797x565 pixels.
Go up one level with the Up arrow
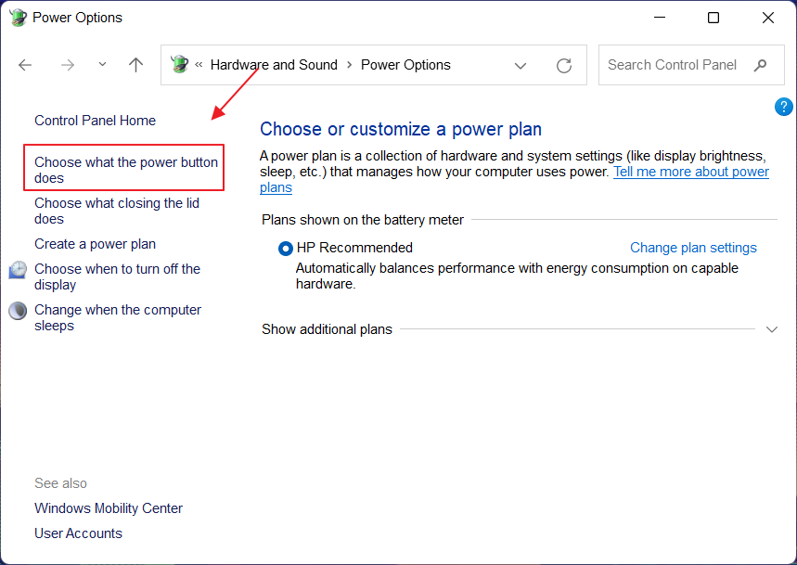pyautogui.click(x=136, y=65)
